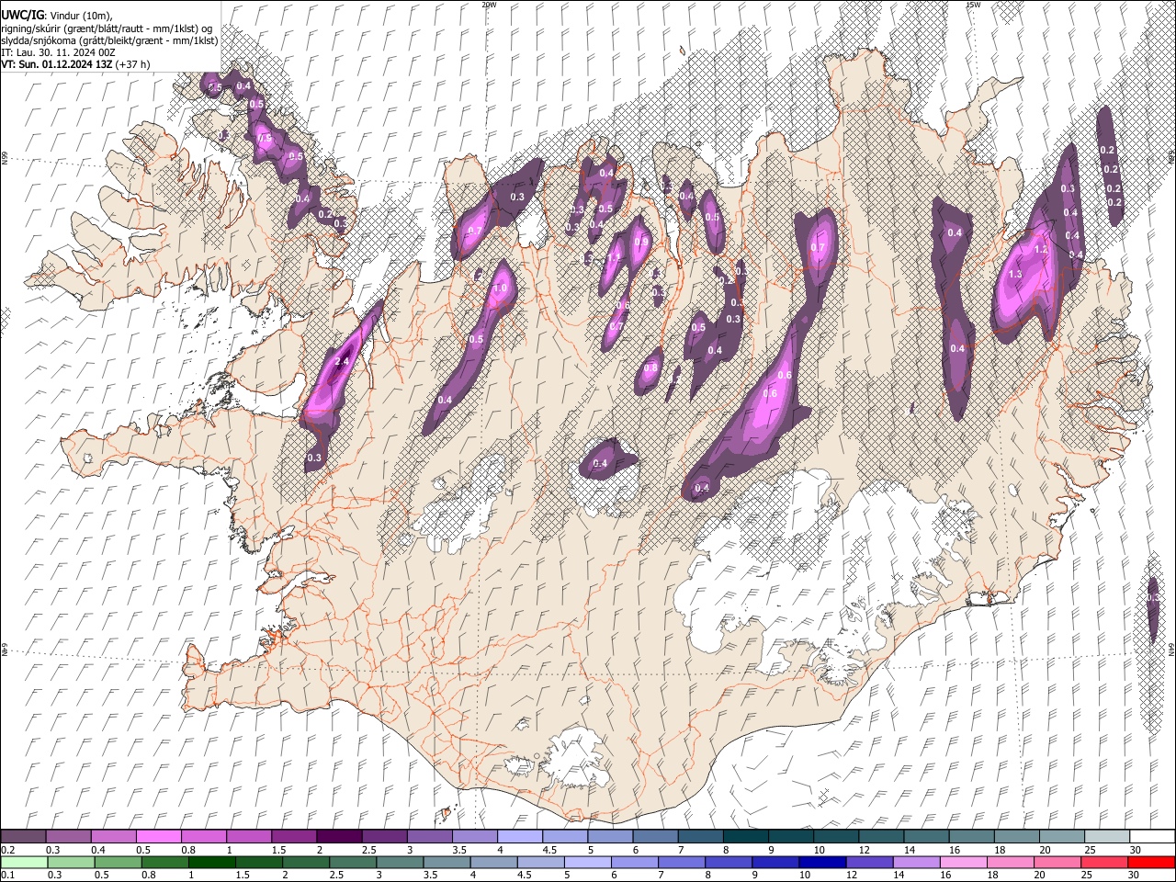
Task: Click the 20W longitude label
Action: [489, 5]
